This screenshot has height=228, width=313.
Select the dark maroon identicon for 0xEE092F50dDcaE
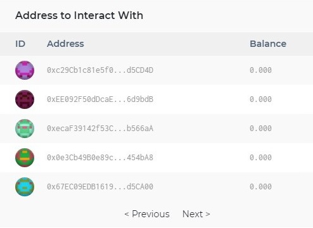(25, 99)
